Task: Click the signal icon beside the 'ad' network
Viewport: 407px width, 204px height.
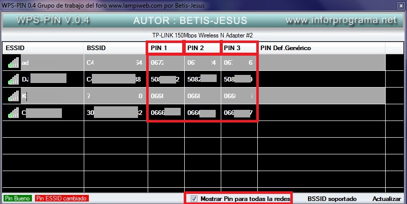Action: pyautogui.click(x=13, y=63)
